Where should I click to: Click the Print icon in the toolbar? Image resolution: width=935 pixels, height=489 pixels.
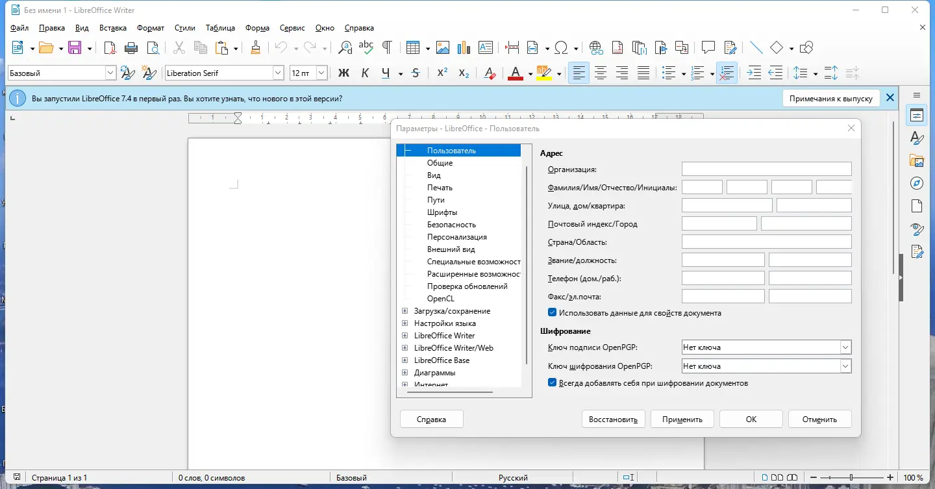coord(131,47)
